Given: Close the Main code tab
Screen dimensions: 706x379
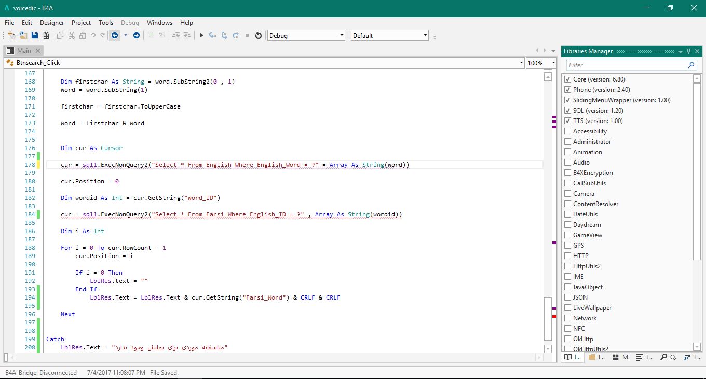Looking at the screenshot, I should (38, 51).
